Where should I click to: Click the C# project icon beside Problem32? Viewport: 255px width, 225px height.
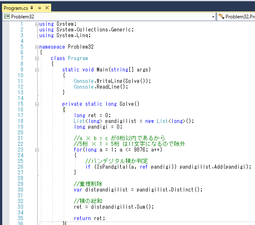[7, 16]
